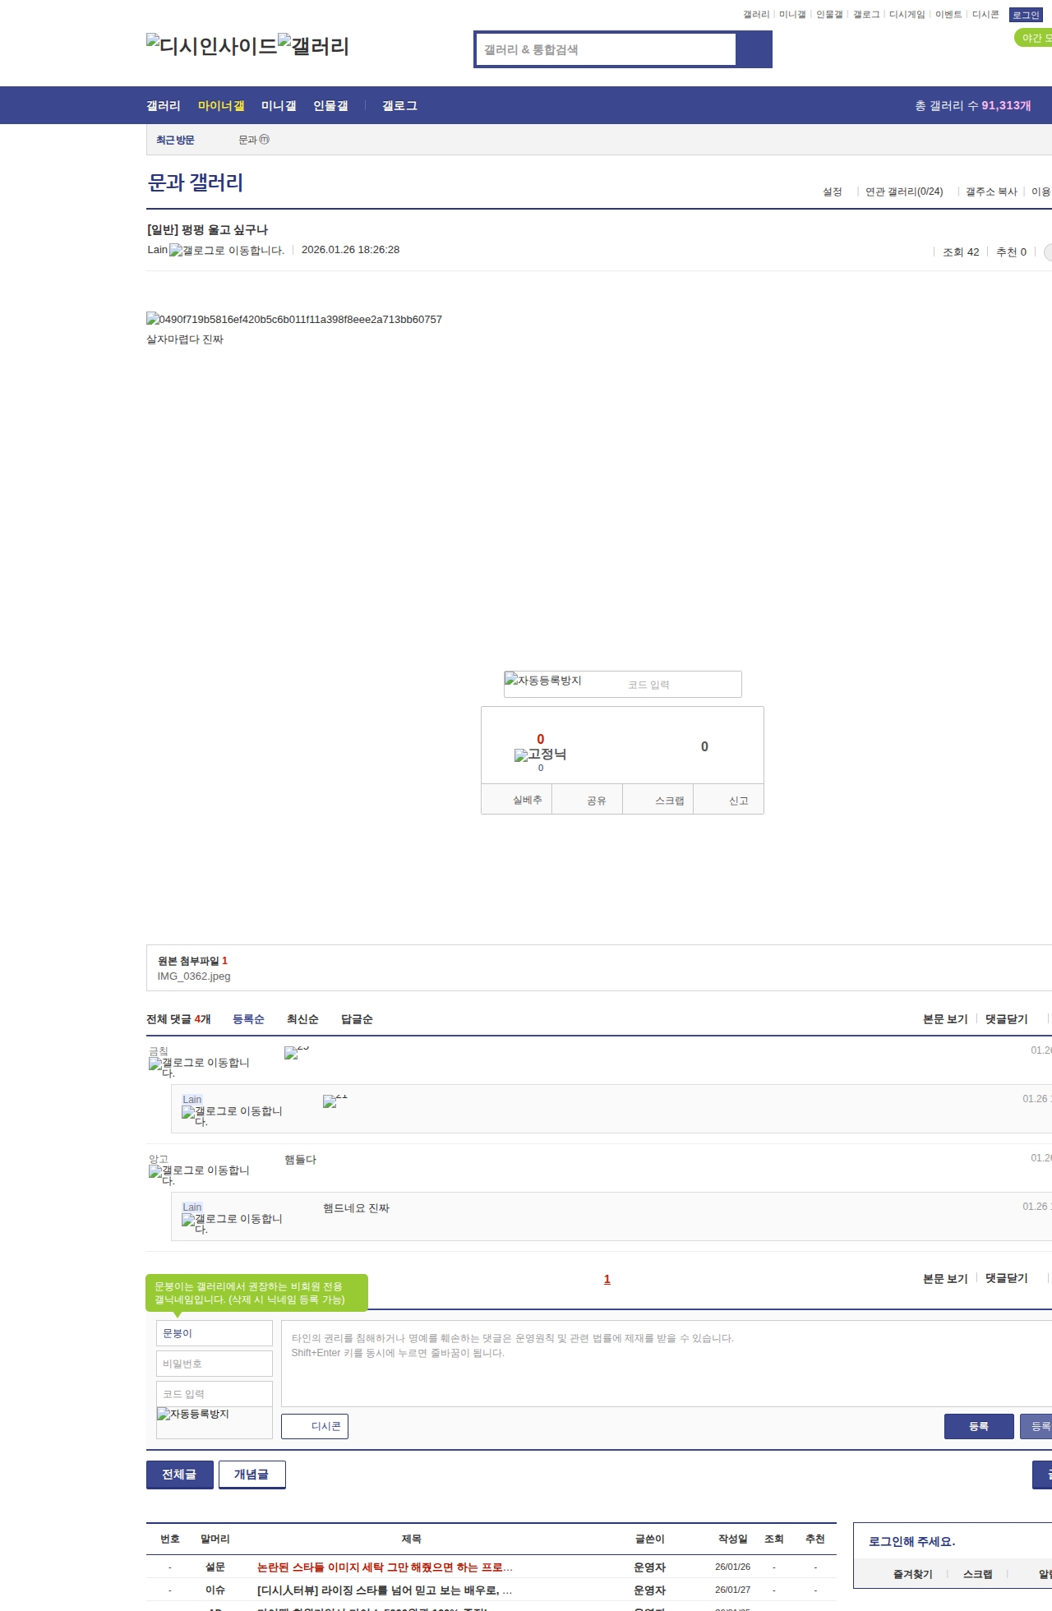Show all posts with the 전체글 button
Viewport: 1052px width, 1611px height.
point(180,1475)
